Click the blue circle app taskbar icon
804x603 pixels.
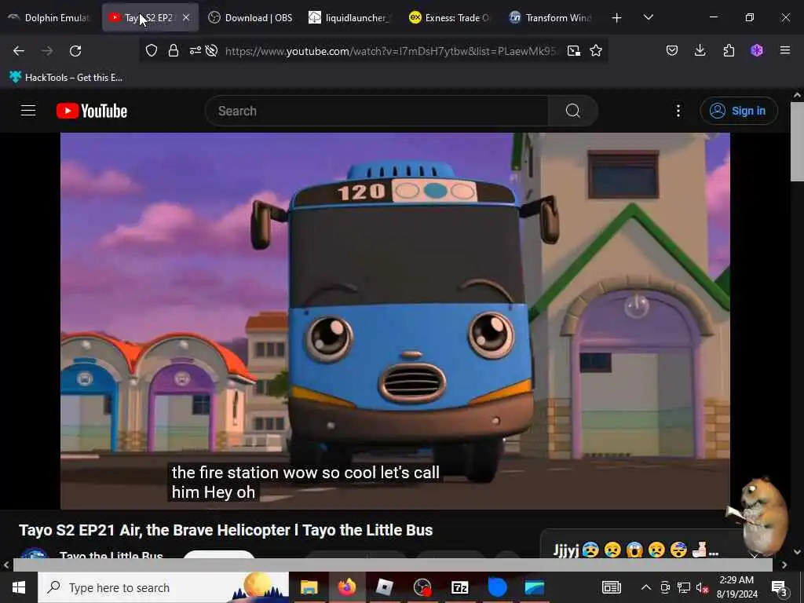pyautogui.click(x=497, y=587)
